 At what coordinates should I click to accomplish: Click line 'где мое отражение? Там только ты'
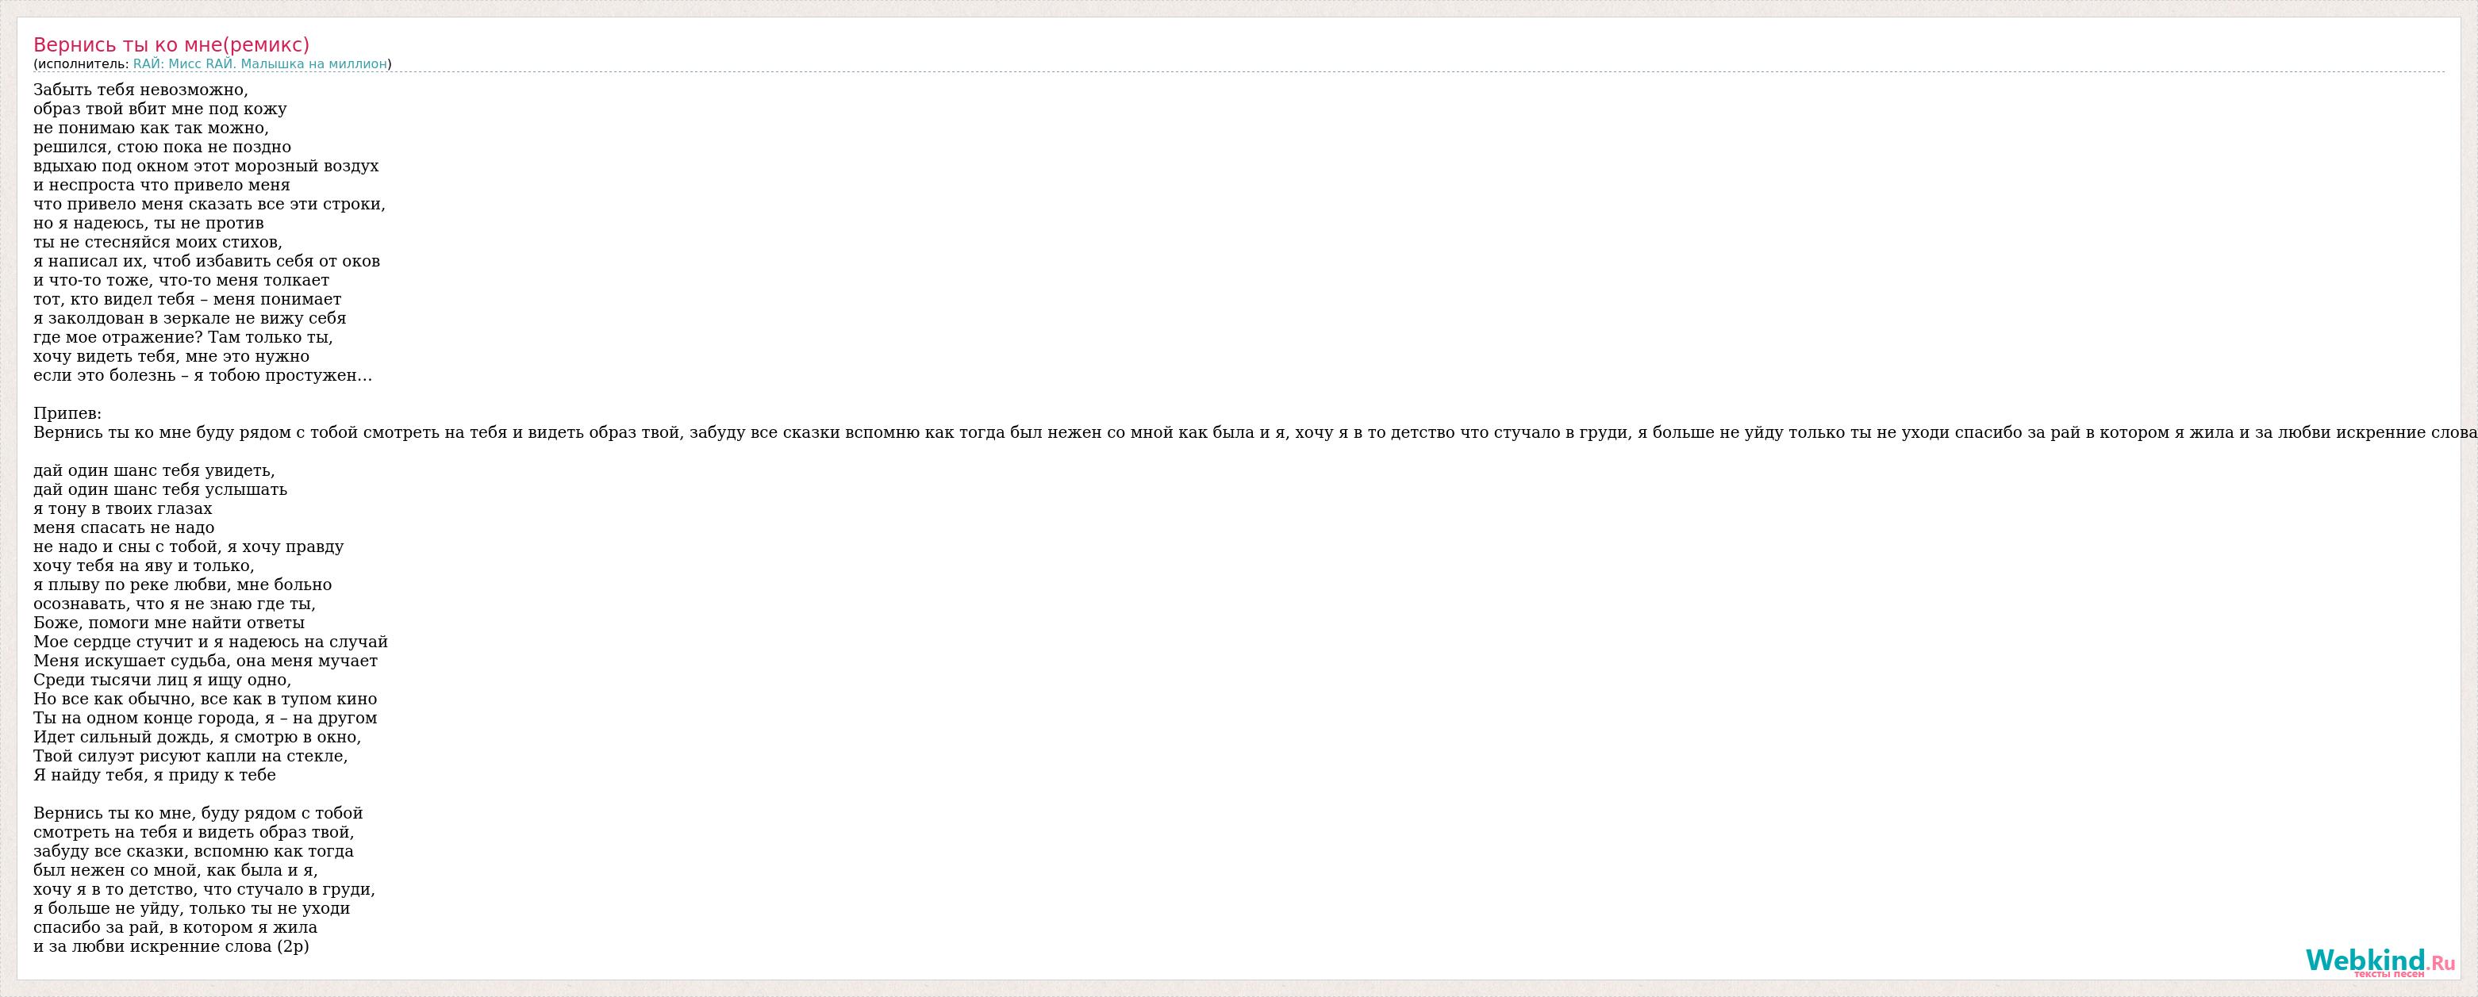(x=184, y=337)
